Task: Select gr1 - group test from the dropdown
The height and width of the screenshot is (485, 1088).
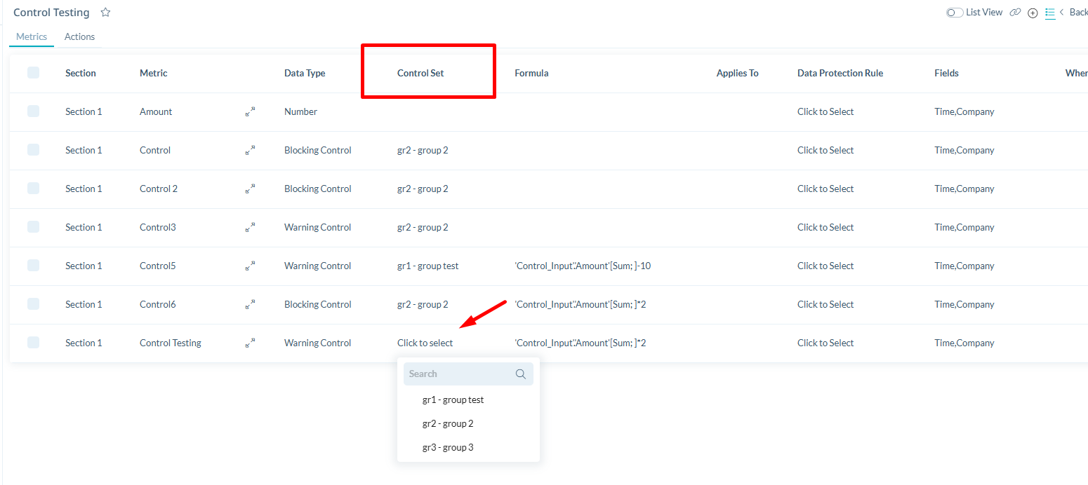Action: point(453,399)
